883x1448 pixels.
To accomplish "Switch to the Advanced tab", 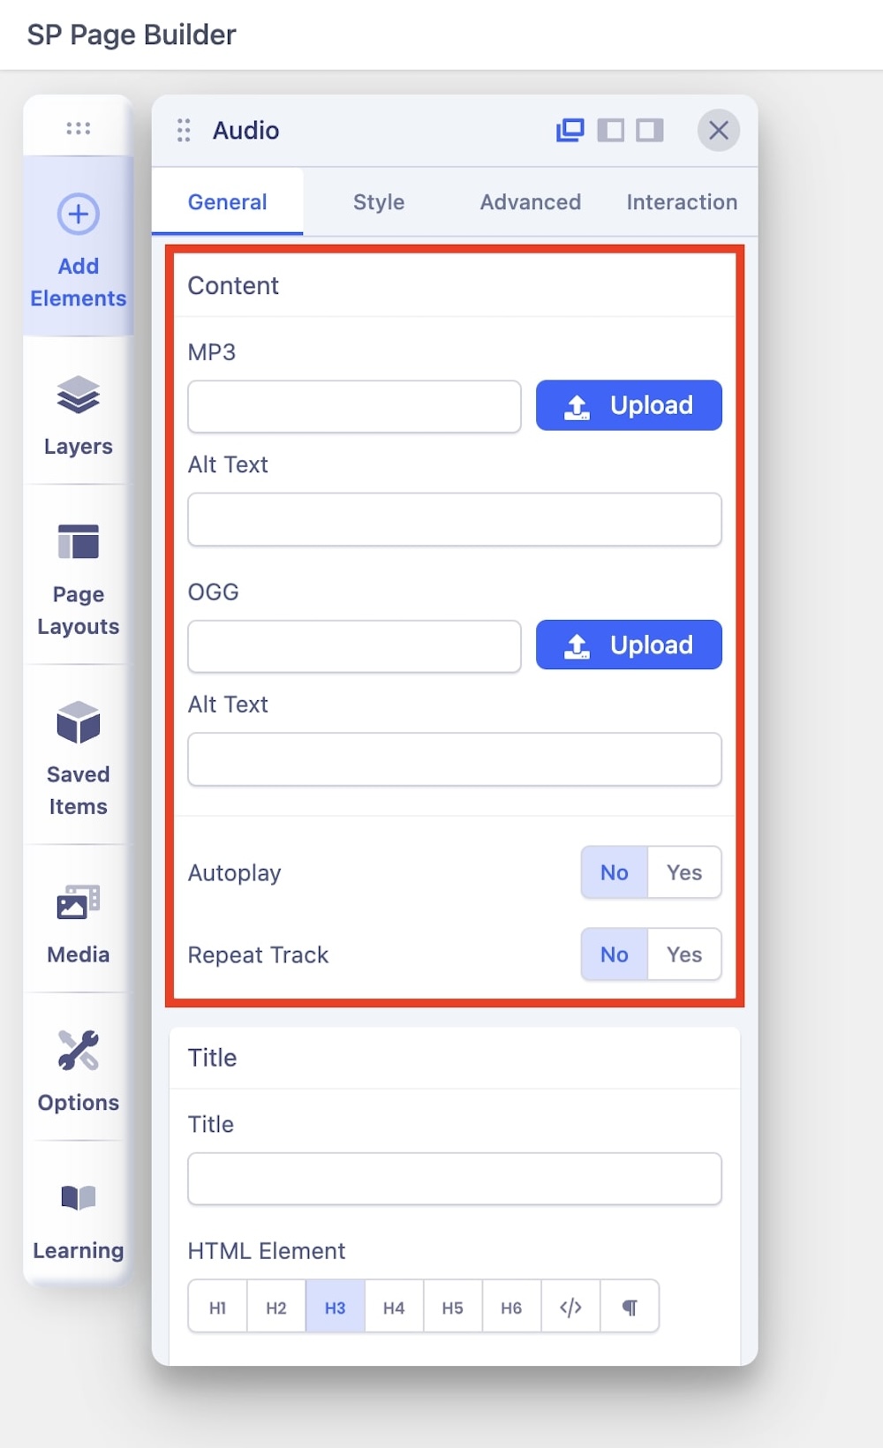I will pyautogui.click(x=530, y=202).
